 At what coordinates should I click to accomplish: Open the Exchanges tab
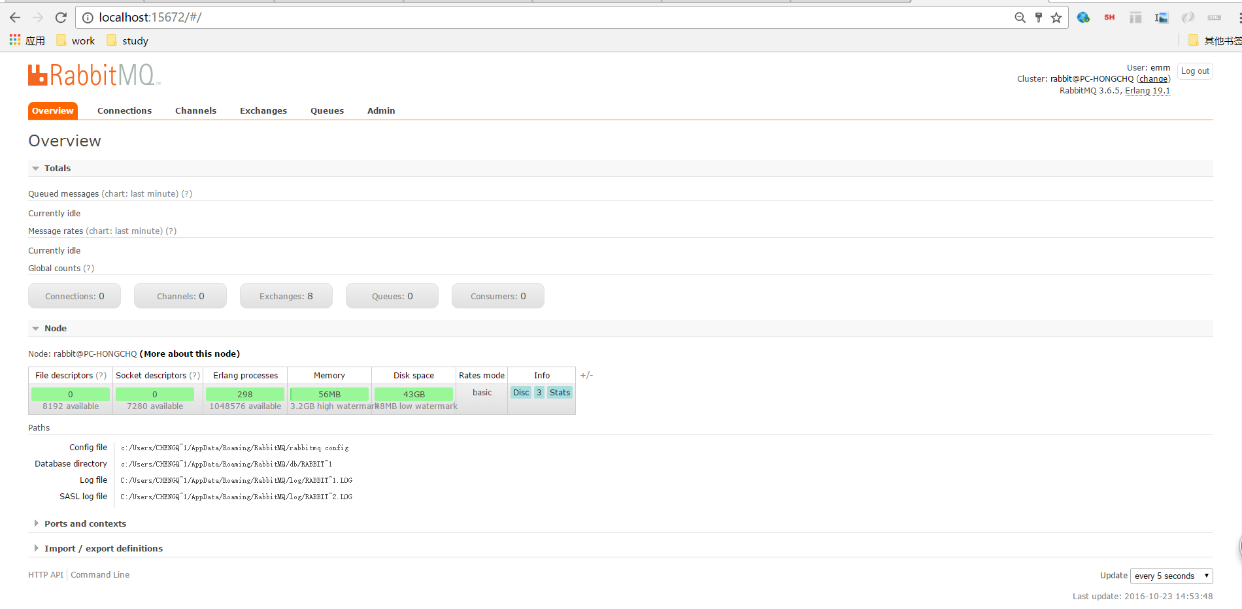263,111
